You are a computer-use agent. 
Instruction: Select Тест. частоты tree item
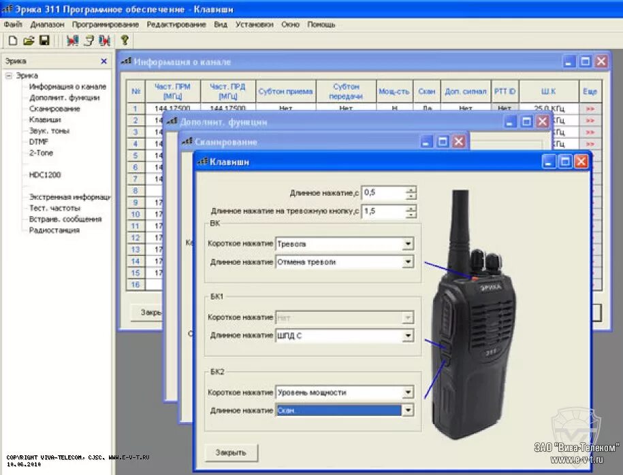click(x=55, y=208)
